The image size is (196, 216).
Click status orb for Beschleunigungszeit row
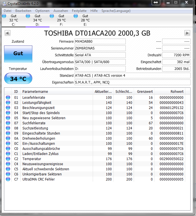[8, 108]
